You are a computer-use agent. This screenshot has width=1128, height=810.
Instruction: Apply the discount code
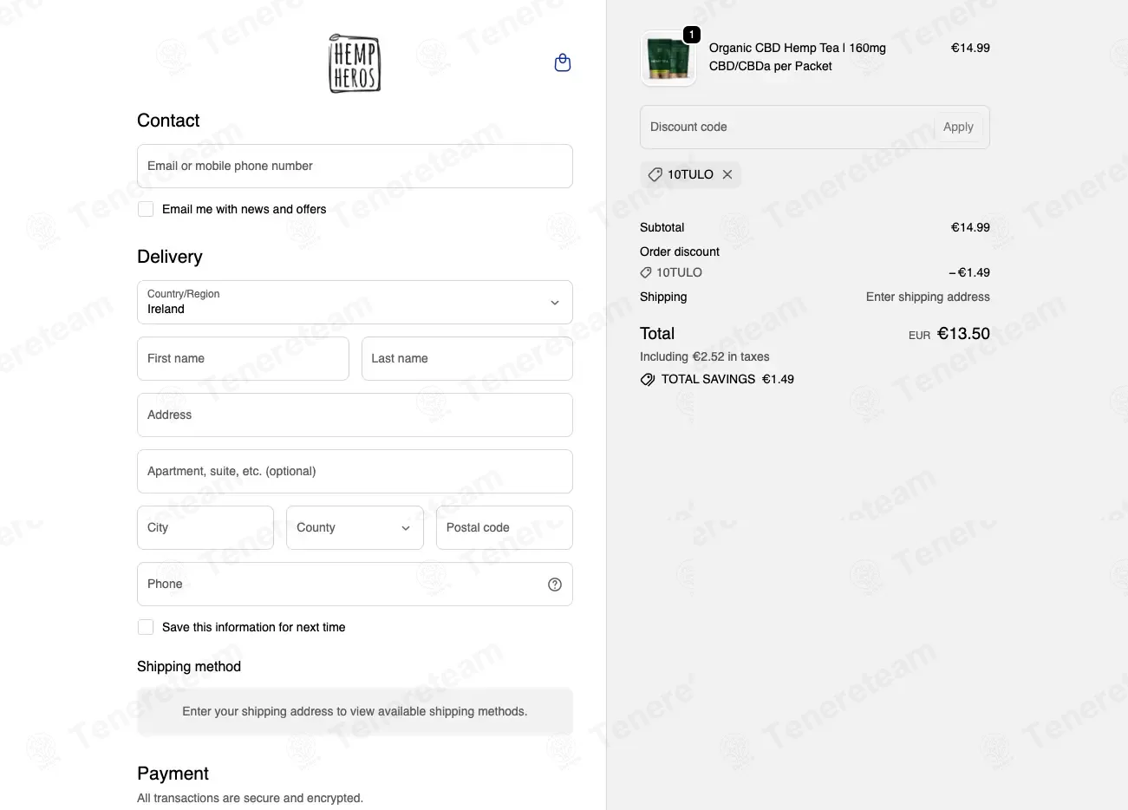(958, 127)
